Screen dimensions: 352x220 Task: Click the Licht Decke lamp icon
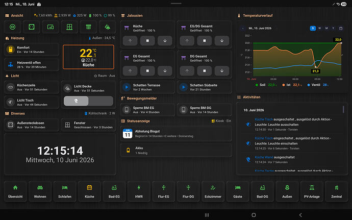tap(67, 88)
